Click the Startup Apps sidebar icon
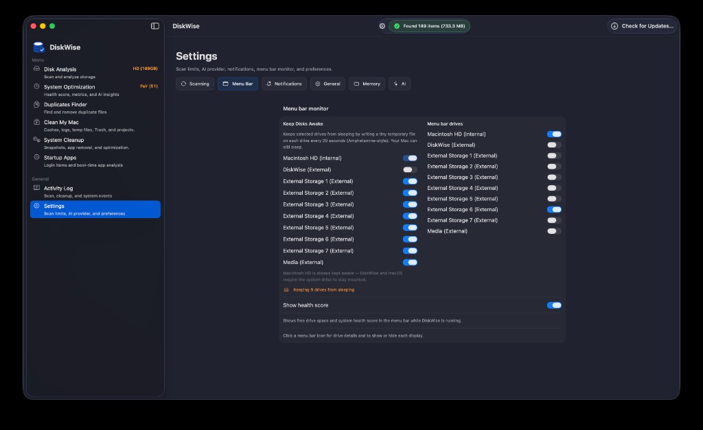 36,157
